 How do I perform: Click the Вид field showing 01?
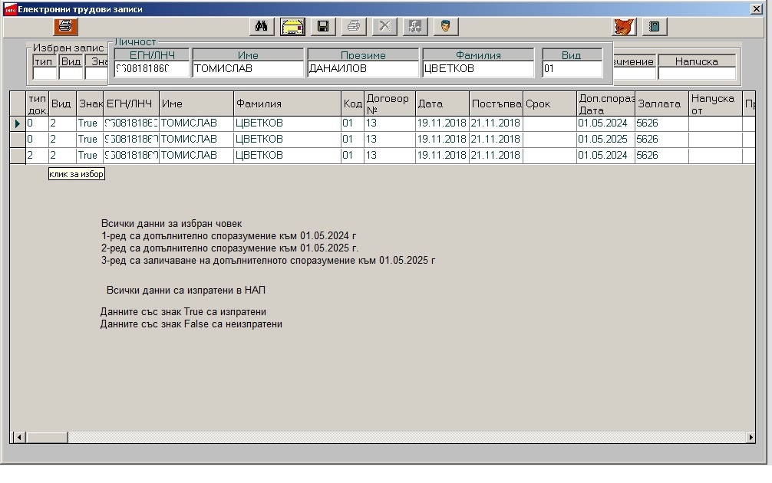(x=572, y=69)
